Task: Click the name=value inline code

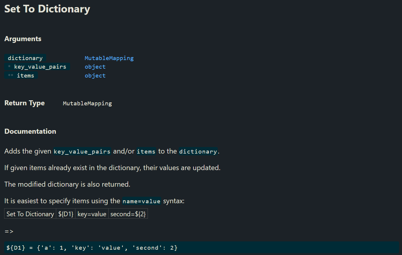Action: point(142,201)
